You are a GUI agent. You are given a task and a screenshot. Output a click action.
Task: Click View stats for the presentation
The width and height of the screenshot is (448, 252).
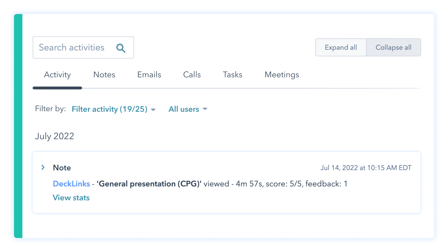tap(71, 198)
